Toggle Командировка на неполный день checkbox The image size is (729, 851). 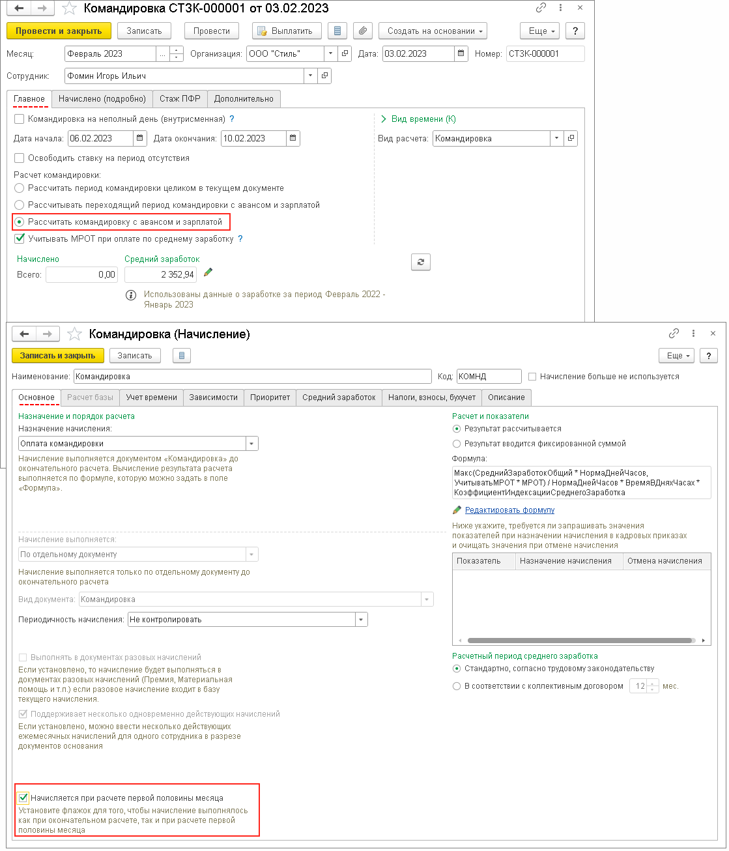pyautogui.click(x=20, y=119)
